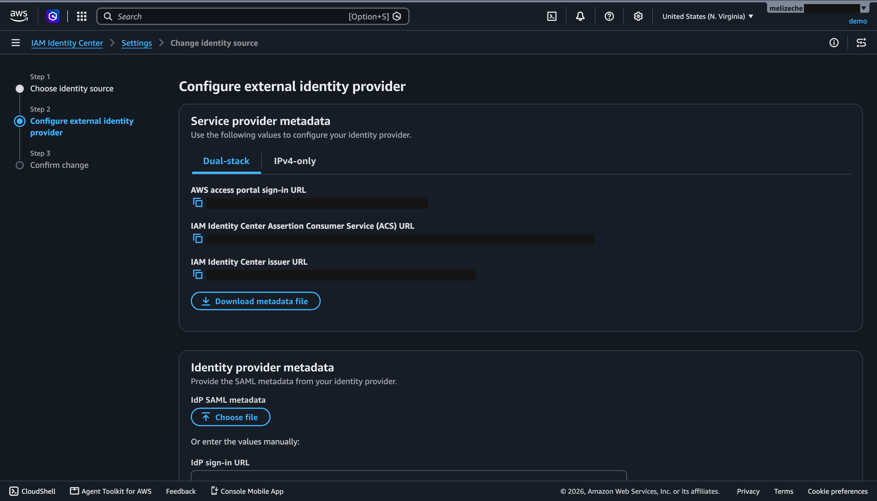
Task: Open the page preferences icon next to info
Action: (x=861, y=43)
